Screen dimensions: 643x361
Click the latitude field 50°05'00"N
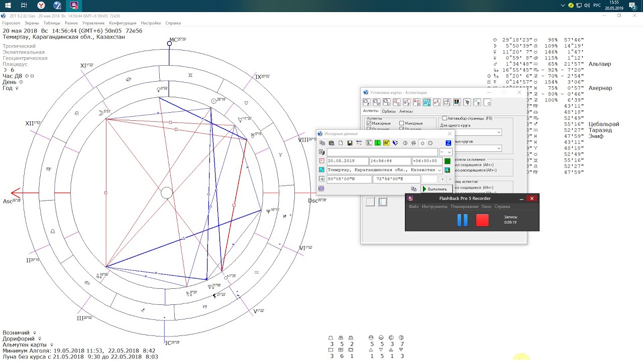pos(349,179)
